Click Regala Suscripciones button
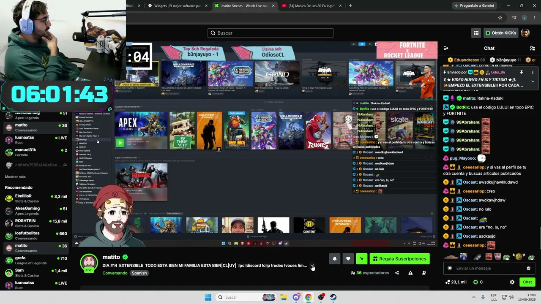Image resolution: width=541 pixels, height=304 pixels. pyautogui.click(x=399, y=259)
